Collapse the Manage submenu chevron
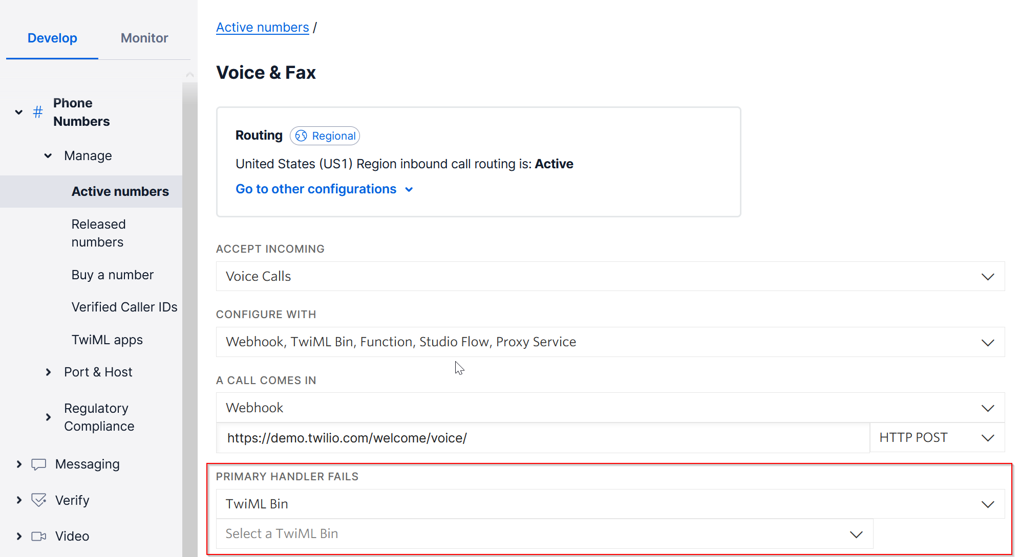 point(48,155)
